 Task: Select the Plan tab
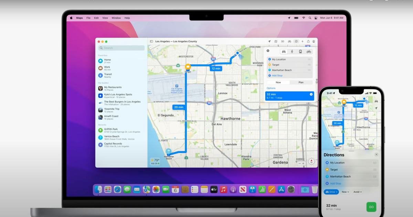[x=301, y=82]
